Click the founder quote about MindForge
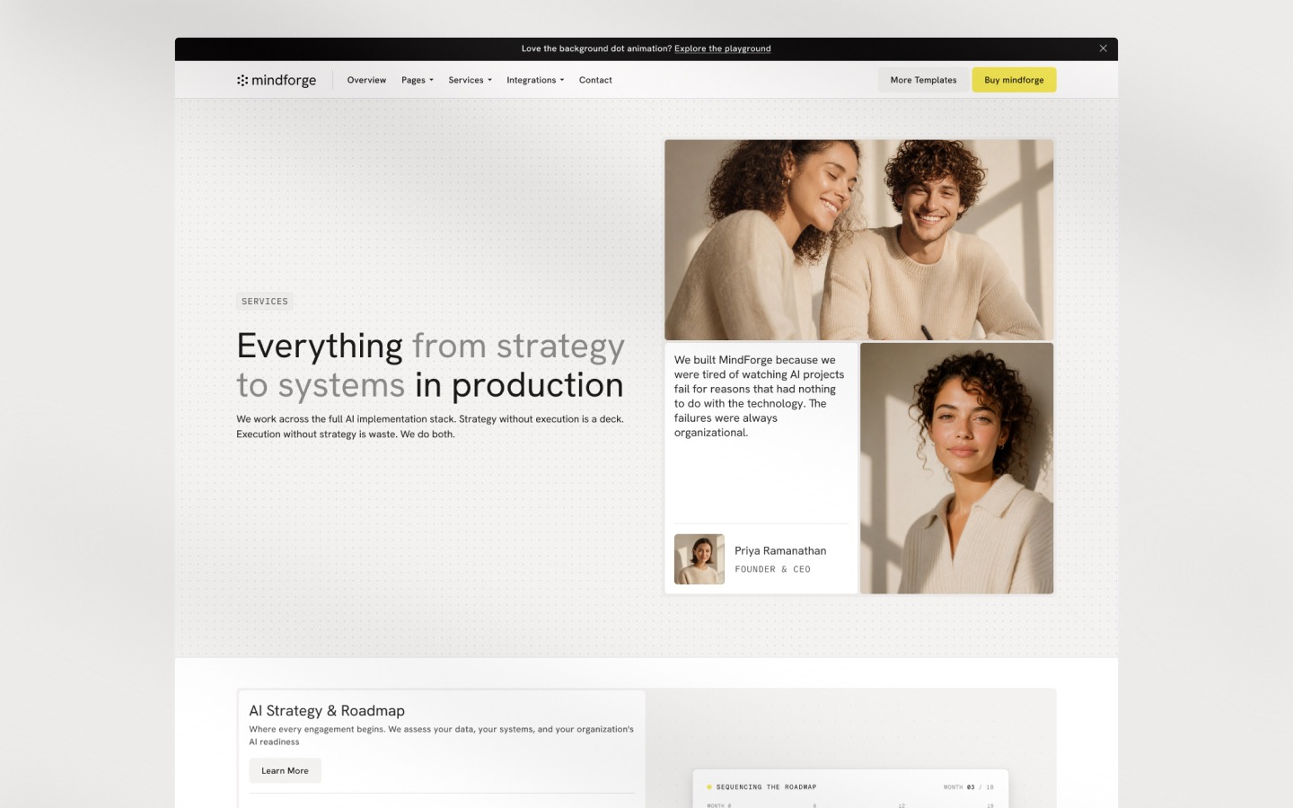 (x=760, y=396)
